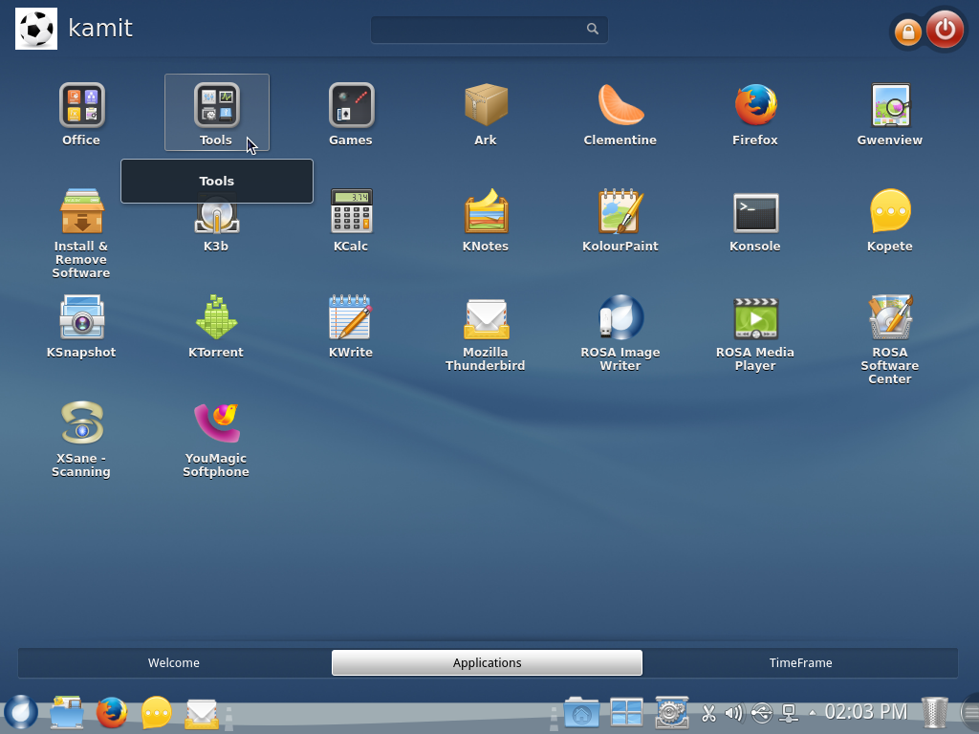Launch Firefox from the applications grid
Screen dimensions: 979x734
755,114
